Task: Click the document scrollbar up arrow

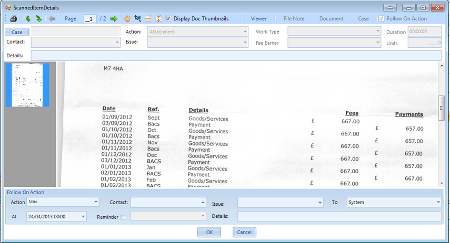Action: tap(442, 66)
